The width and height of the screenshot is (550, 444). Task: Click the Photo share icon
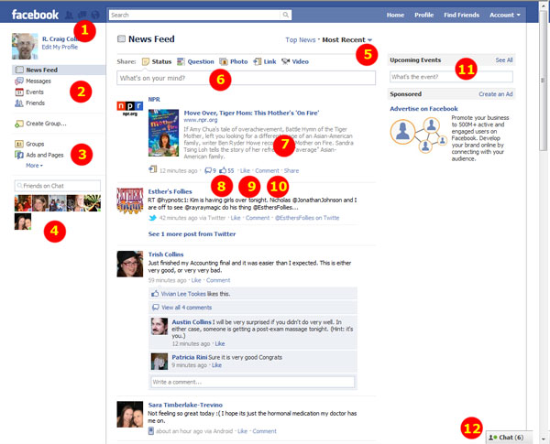click(224, 61)
